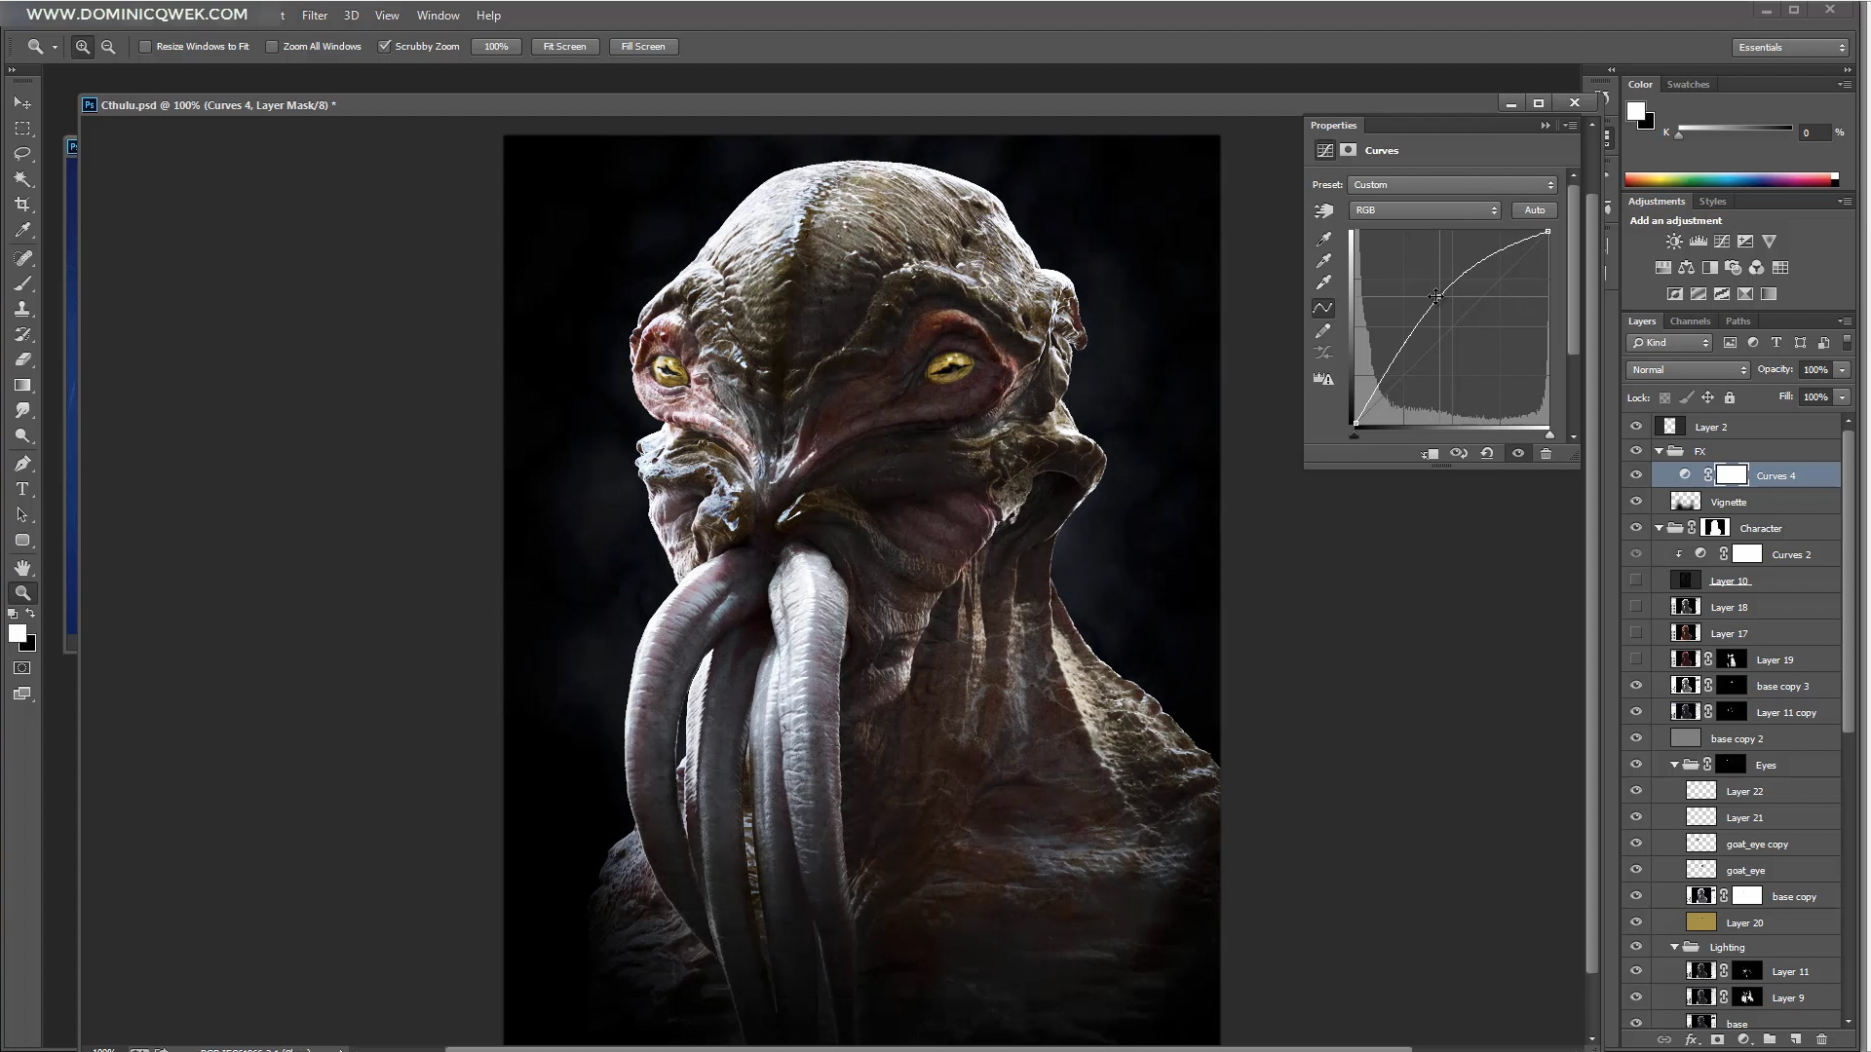Open the Filter menu
The width and height of the screenshot is (1871, 1052).
tap(314, 15)
